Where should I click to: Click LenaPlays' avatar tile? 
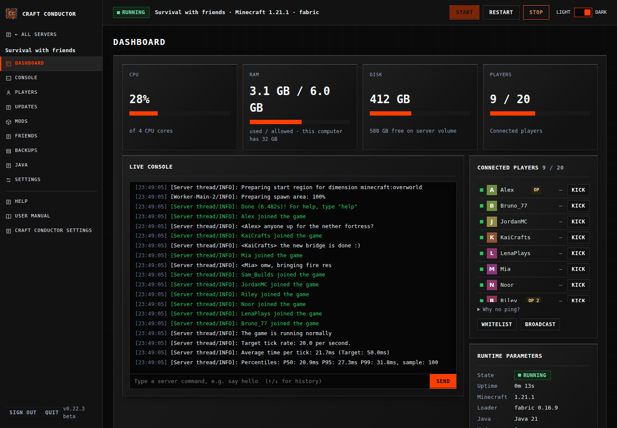pyautogui.click(x=492, y=253)
